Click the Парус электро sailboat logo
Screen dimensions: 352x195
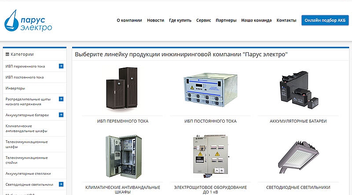point(28,21)
